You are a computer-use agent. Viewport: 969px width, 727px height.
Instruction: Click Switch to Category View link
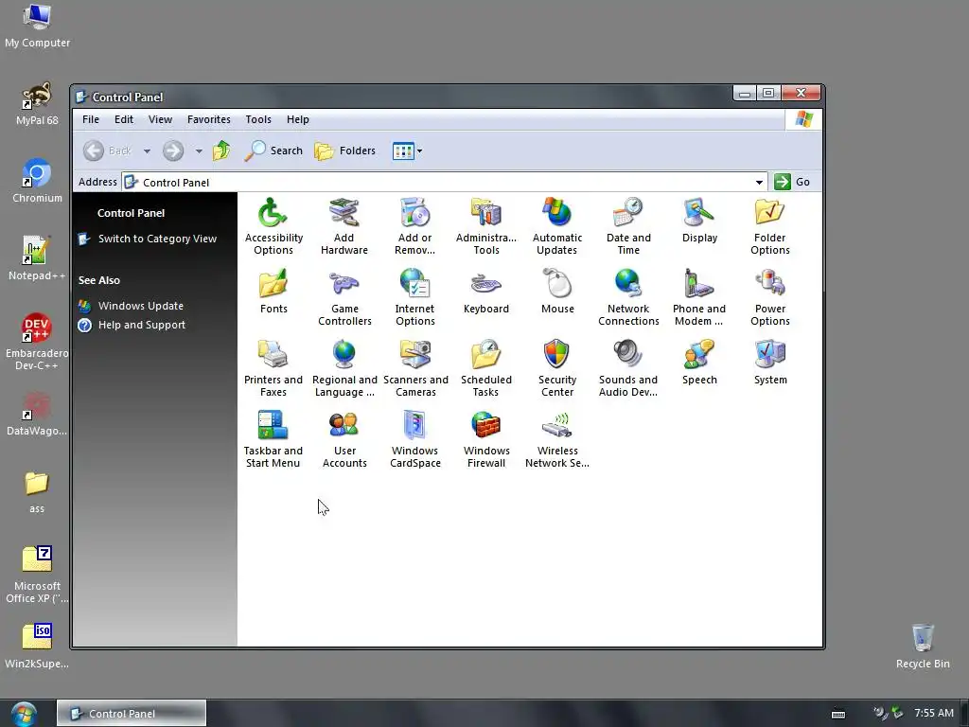[157, 239]
